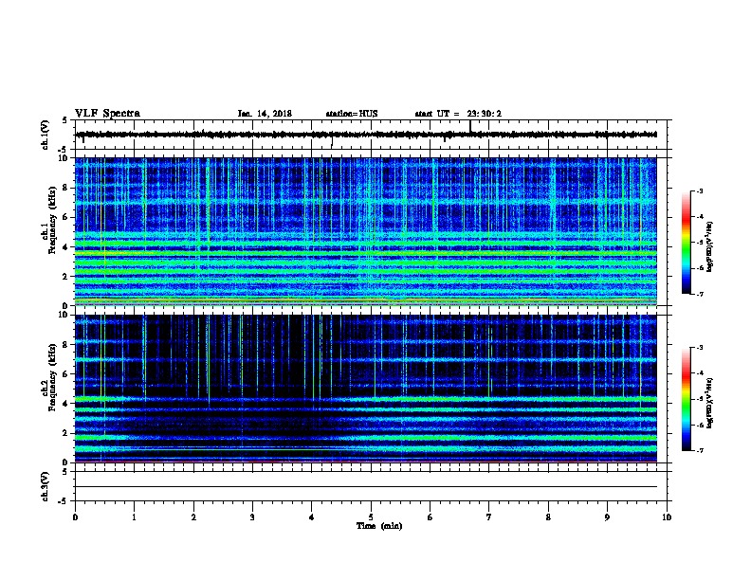The width and height of the screenshot is (751, 580).
Task: Select the ch.1 colorbar "log(PSD)" units label
Action: 709,246
